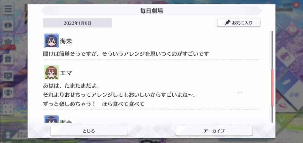Close dialog with とじる button

point(89,131)
